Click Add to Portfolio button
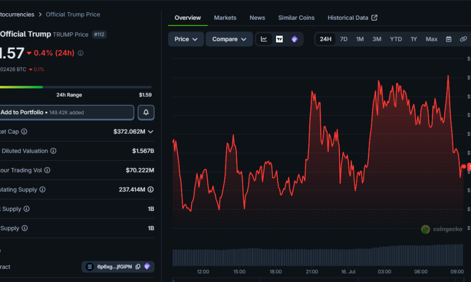Image resolution: width=471 pixels, height=282 pixels. tap(66, 112)
